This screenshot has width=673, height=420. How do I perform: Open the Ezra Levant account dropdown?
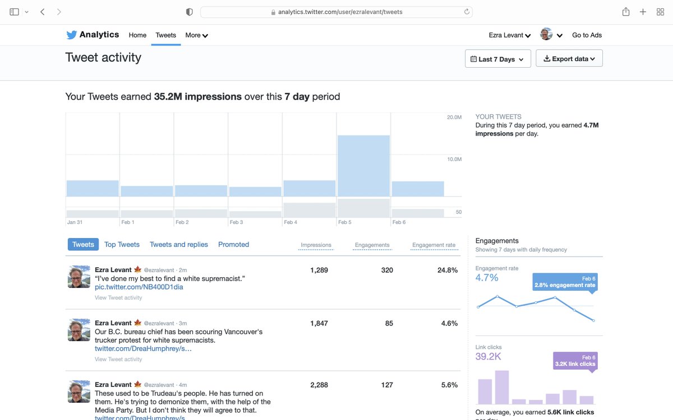tap(509, 35)
